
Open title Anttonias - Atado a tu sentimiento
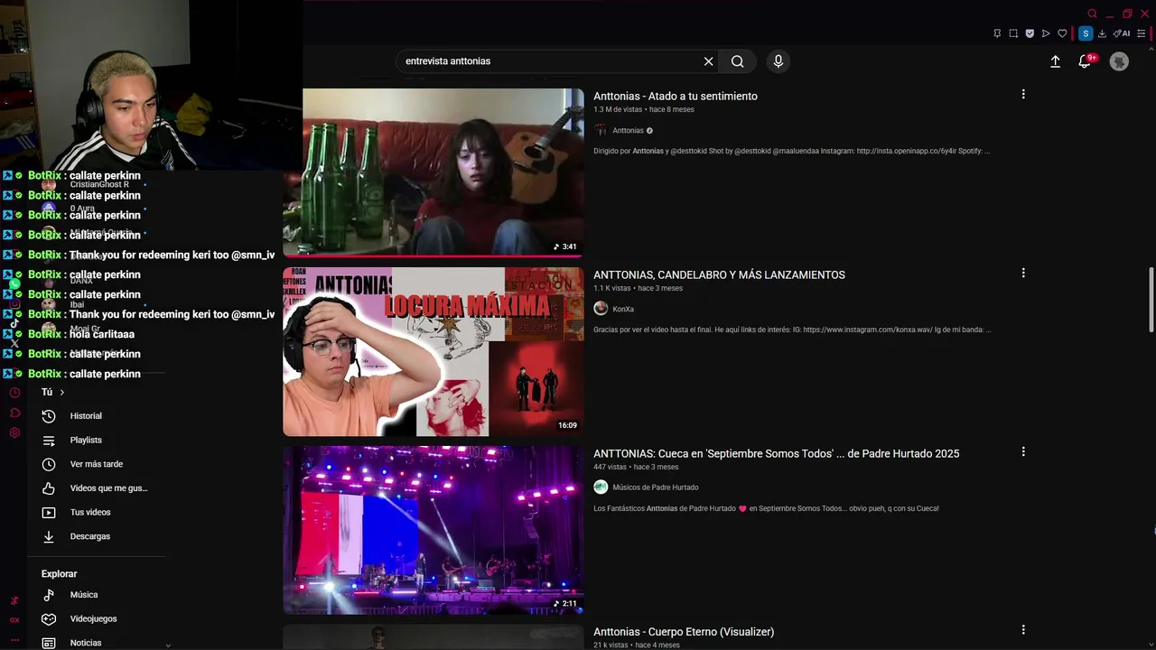[x=676, y=96]
